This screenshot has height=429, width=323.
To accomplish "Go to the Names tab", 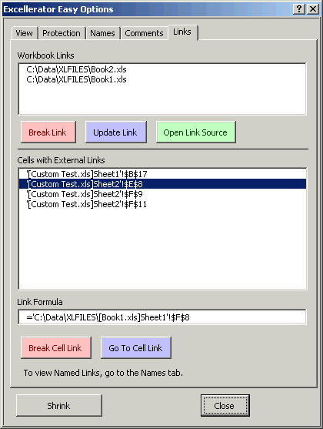I will coord(102,33).
